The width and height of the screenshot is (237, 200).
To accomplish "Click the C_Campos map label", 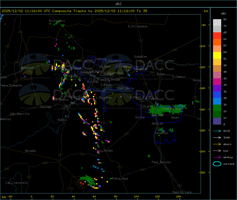I will (179, 77).
